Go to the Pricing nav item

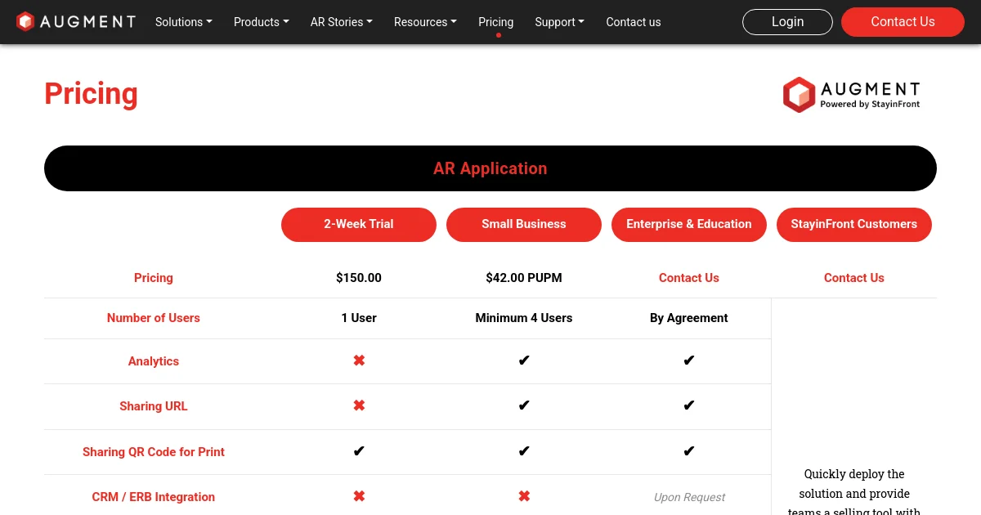point(496,22)
